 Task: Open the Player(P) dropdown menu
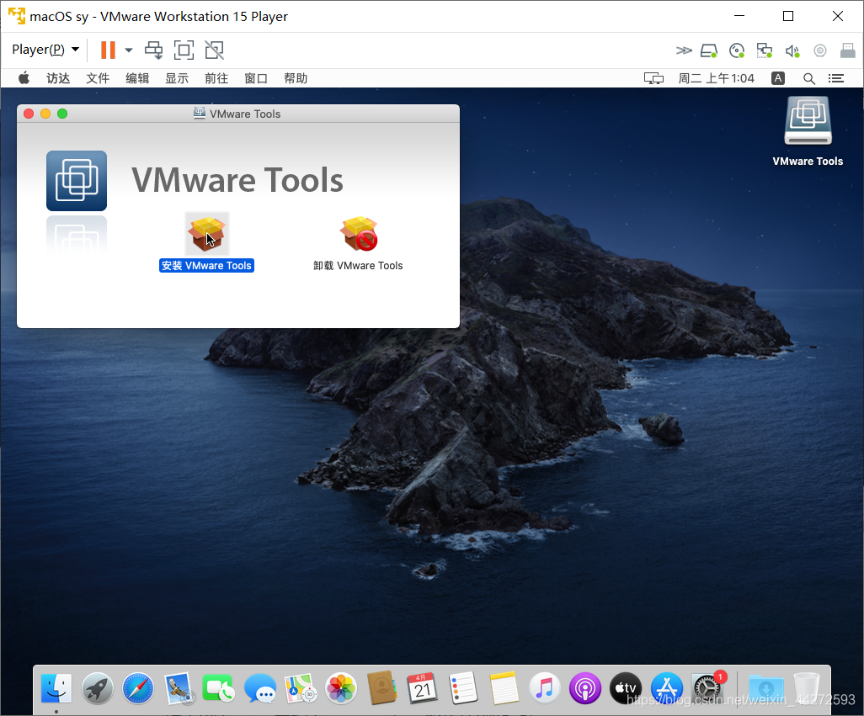(45, 50)
